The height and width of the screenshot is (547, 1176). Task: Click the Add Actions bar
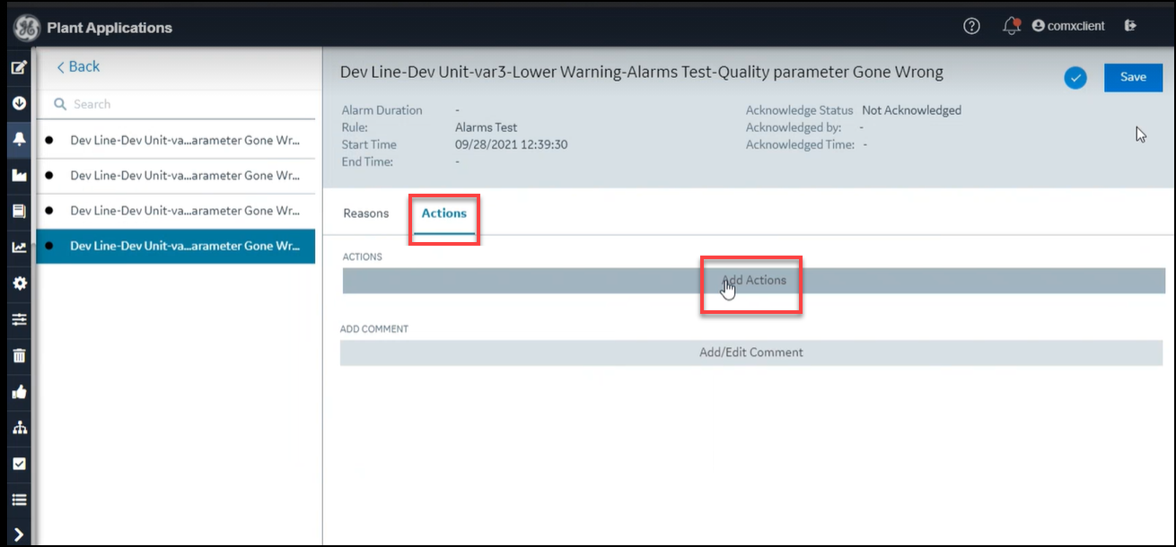(x=754, y=281)
